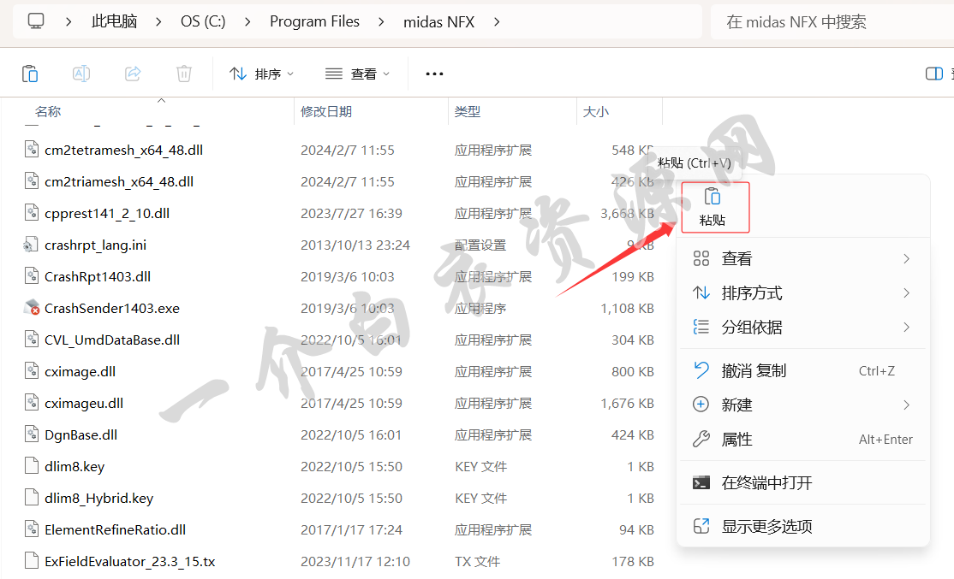This screenshot has width=954, height=579.
Task: Select the file ElementRefineRatio.dll
Action: click(x=115, y=529)
